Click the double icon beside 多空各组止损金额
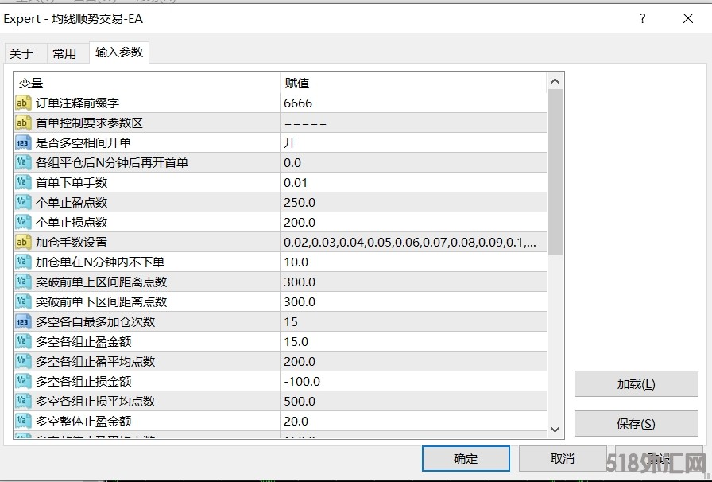 tap(23, 382)
